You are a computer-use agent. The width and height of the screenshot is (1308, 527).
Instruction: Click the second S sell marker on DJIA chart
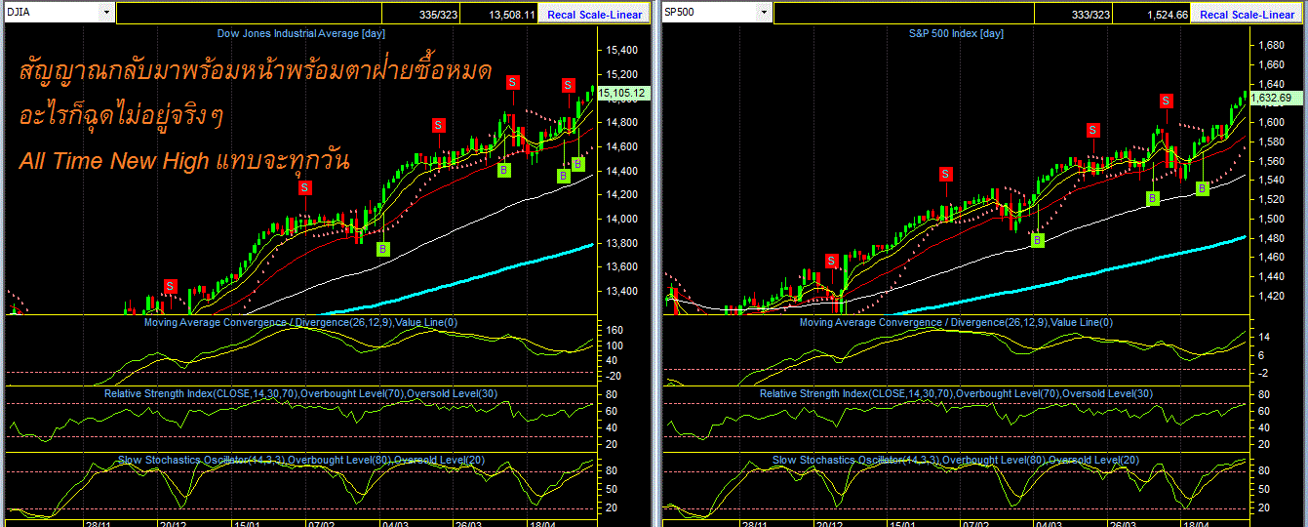point(305,186)
